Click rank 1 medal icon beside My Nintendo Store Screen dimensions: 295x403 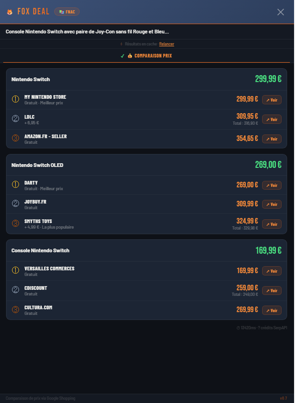point(15,99)
